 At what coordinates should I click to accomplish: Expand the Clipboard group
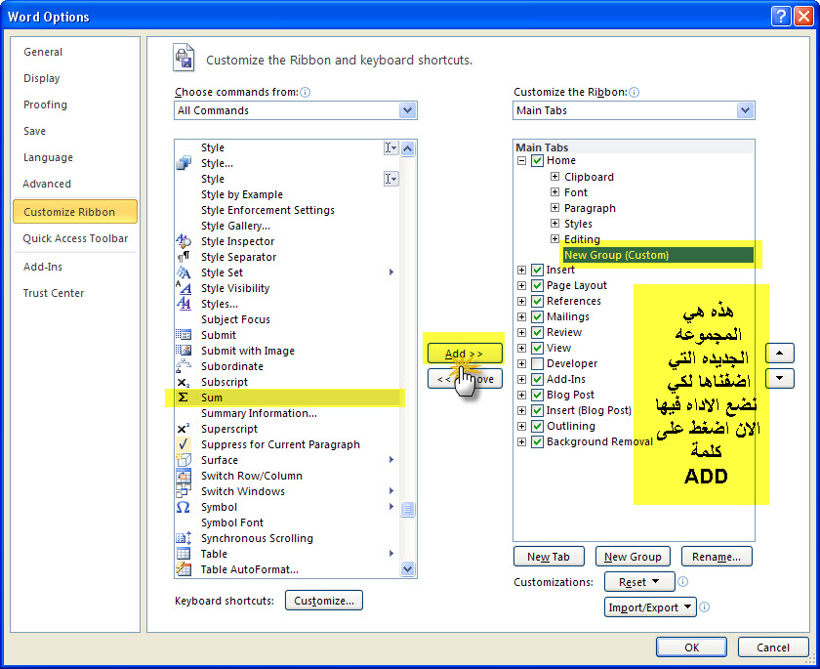pyautogui.click(x=554, y=176)
